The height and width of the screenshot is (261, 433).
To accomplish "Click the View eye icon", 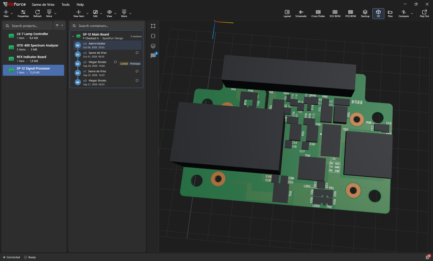I will [x=110, y=13].
